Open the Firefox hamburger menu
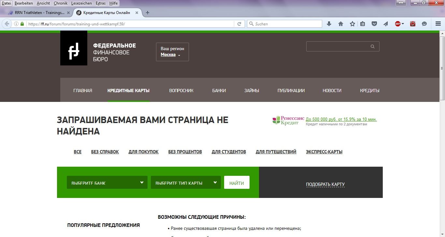The width and height of the screenshot is (445, 237). (438, 24)
